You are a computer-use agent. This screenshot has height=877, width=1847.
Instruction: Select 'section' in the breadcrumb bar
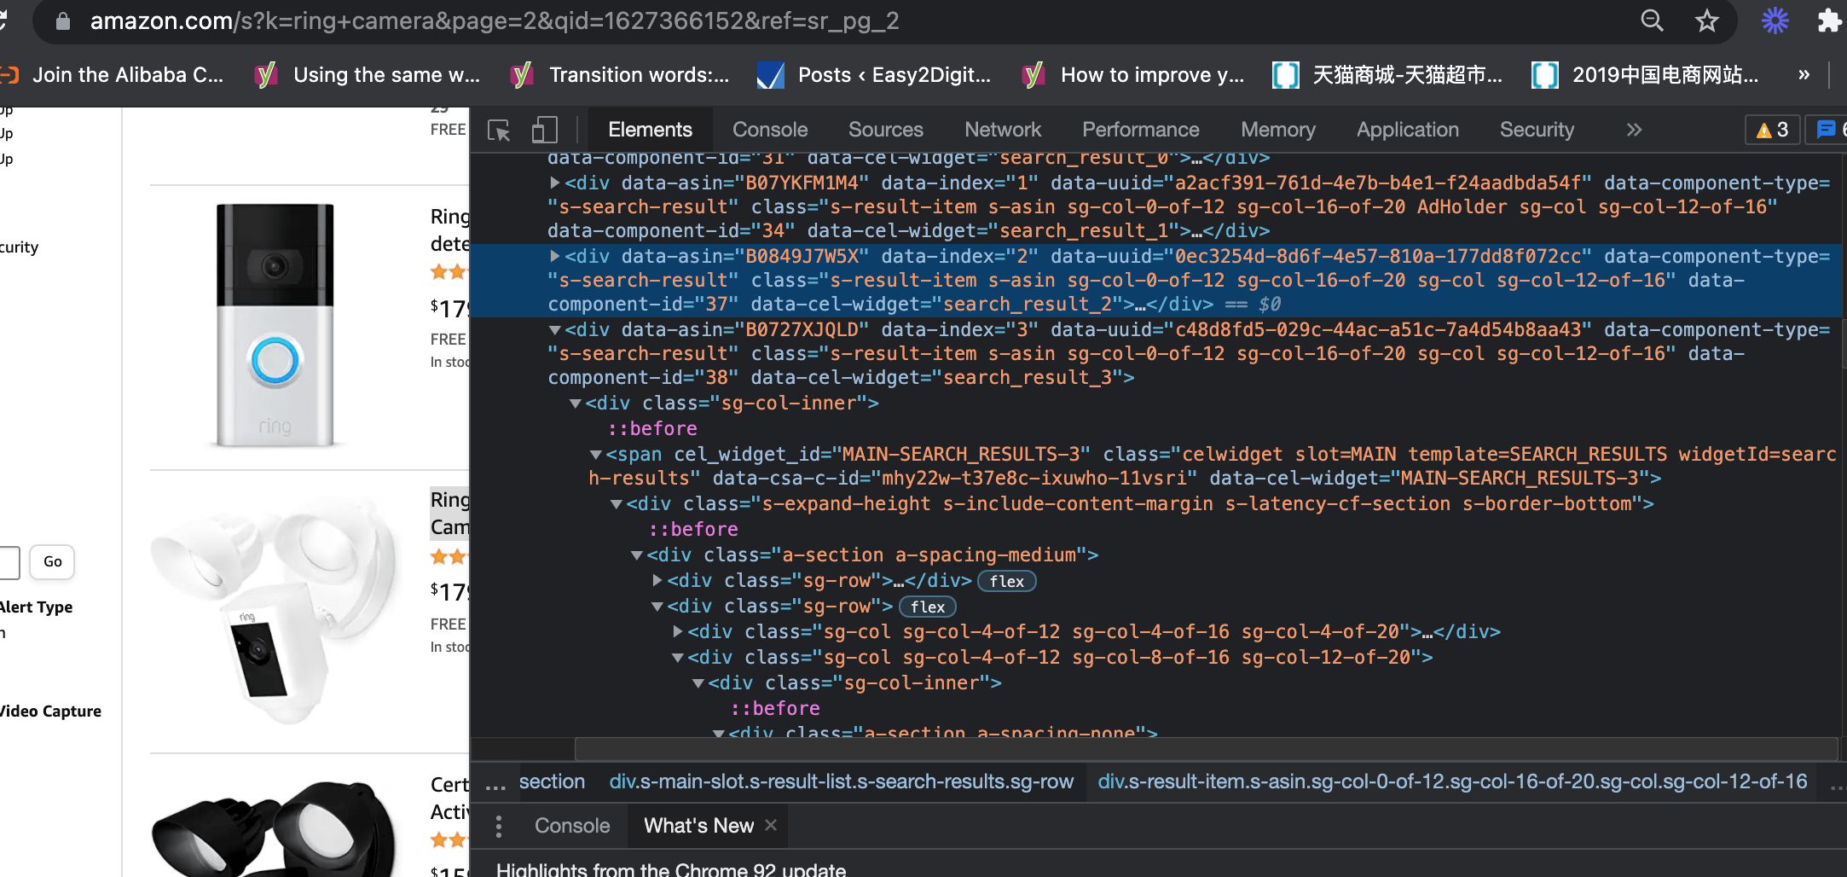pyautogui.click(x=552, y=781)
